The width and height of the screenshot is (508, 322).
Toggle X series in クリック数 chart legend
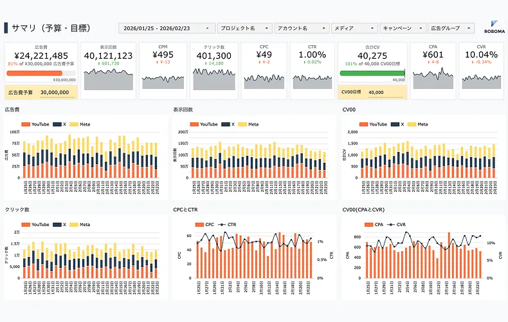coord(60,224)
